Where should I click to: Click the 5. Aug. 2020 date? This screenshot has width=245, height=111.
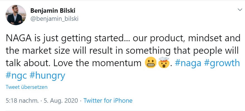(61, 100)
